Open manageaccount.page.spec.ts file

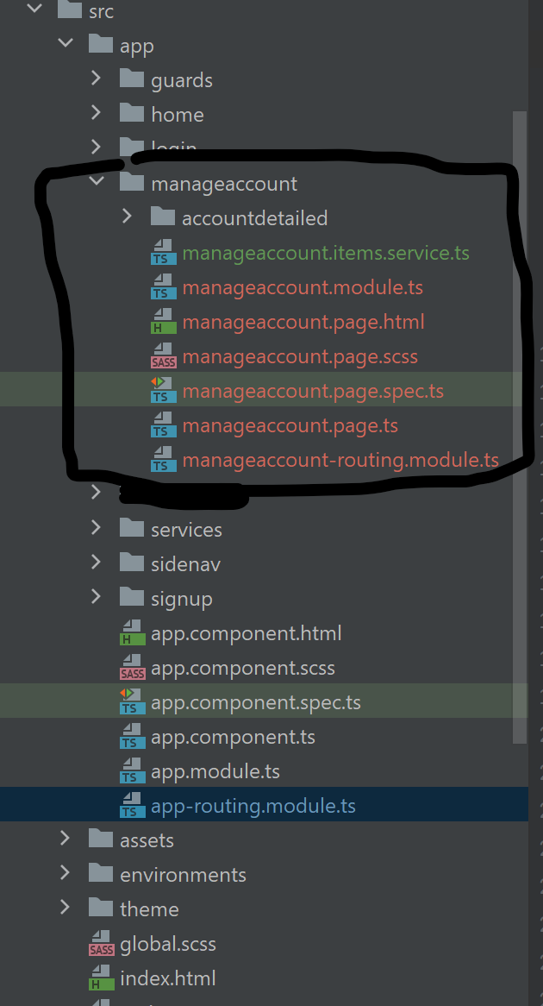tap(313, 391)
